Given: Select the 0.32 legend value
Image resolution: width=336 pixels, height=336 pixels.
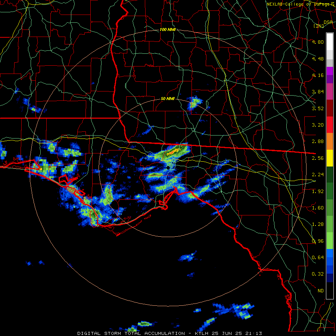Looking at the screenshot, I should click(x=318, y=274).
